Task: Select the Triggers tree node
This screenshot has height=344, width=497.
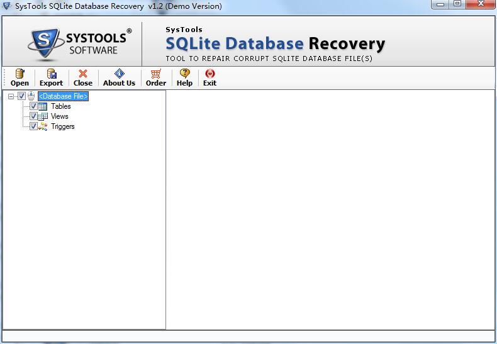Action: tap(63, 126)
